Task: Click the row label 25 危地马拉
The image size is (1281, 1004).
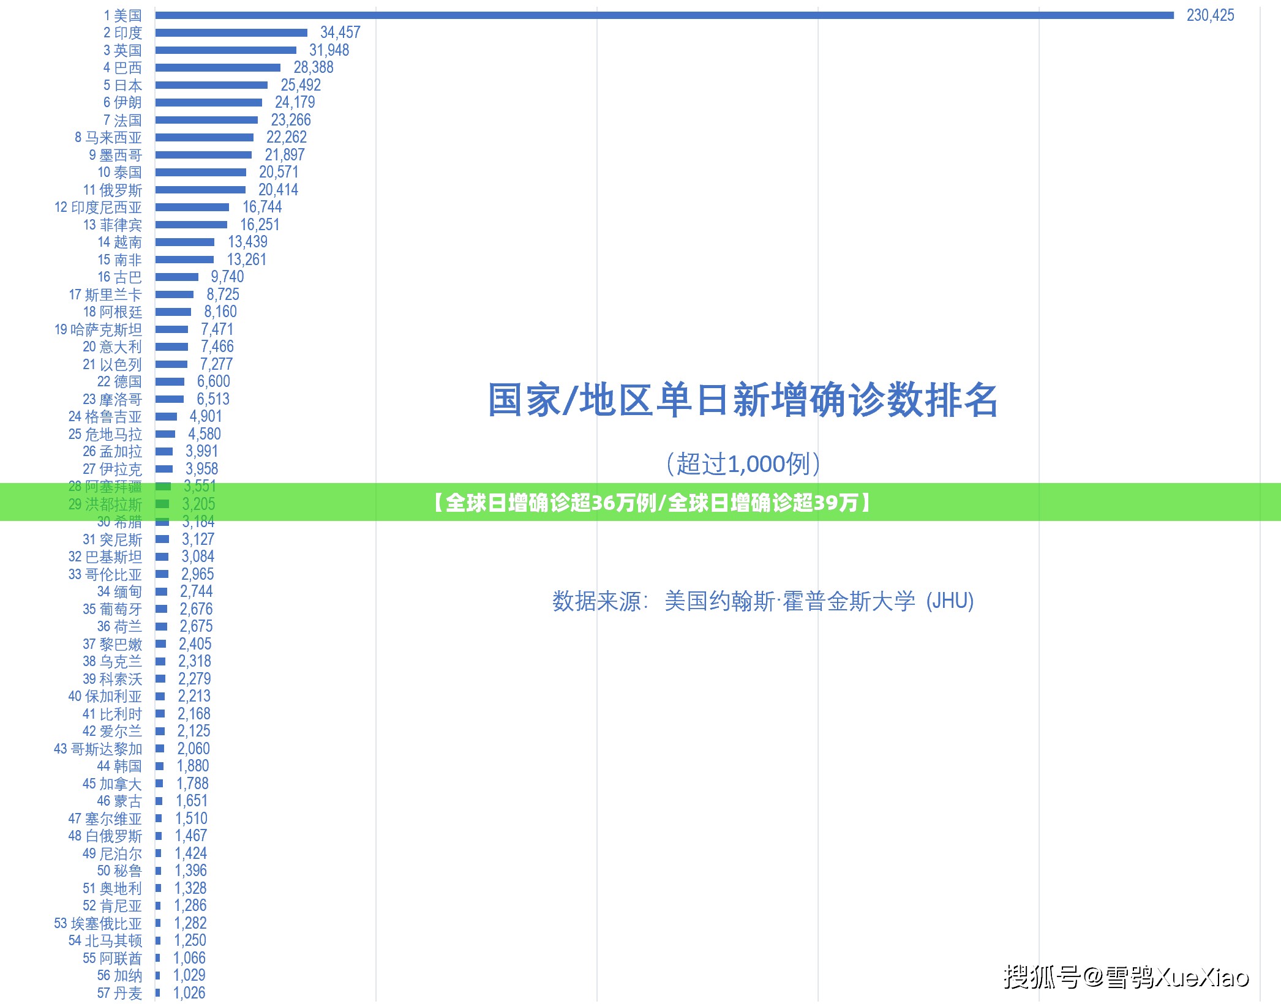Action: pyautogui.click(x=105, y=434)
